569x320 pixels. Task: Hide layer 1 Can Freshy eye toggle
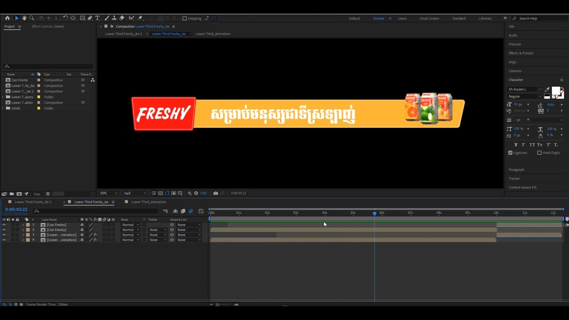4,225
